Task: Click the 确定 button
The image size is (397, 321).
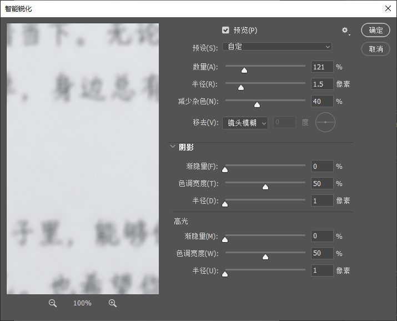Action: click(375, 30)
